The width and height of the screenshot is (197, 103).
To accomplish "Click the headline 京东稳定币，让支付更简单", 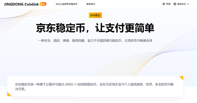I will coord(95,28).
